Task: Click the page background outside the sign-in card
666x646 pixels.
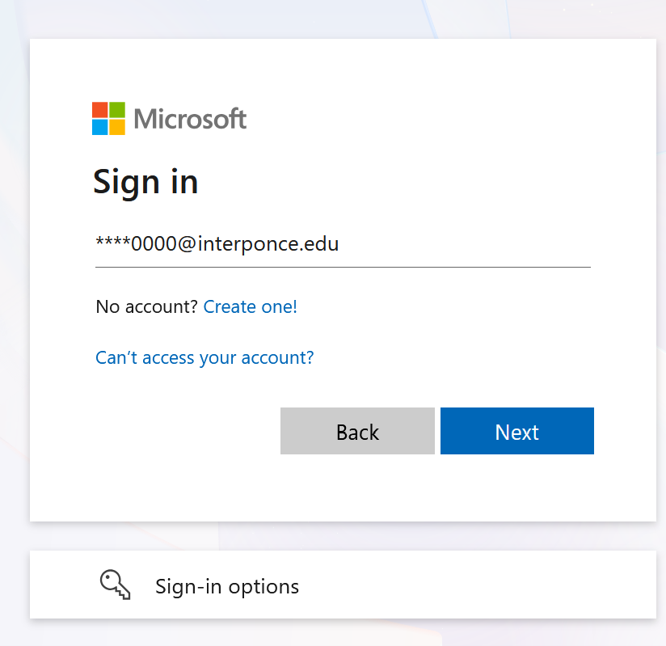Action: pos(15,323)
